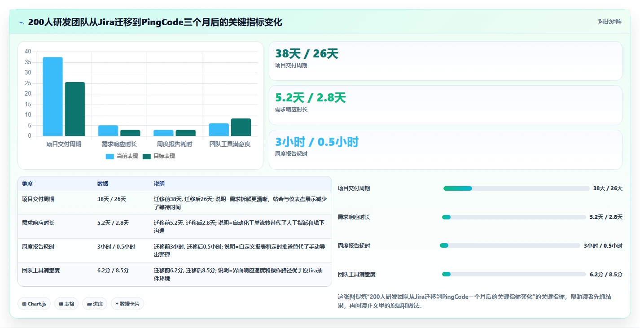Click the description mentioning 原Jira插件环境
The height and width of the screenshot is (328, 640).
tap(238, 275)
